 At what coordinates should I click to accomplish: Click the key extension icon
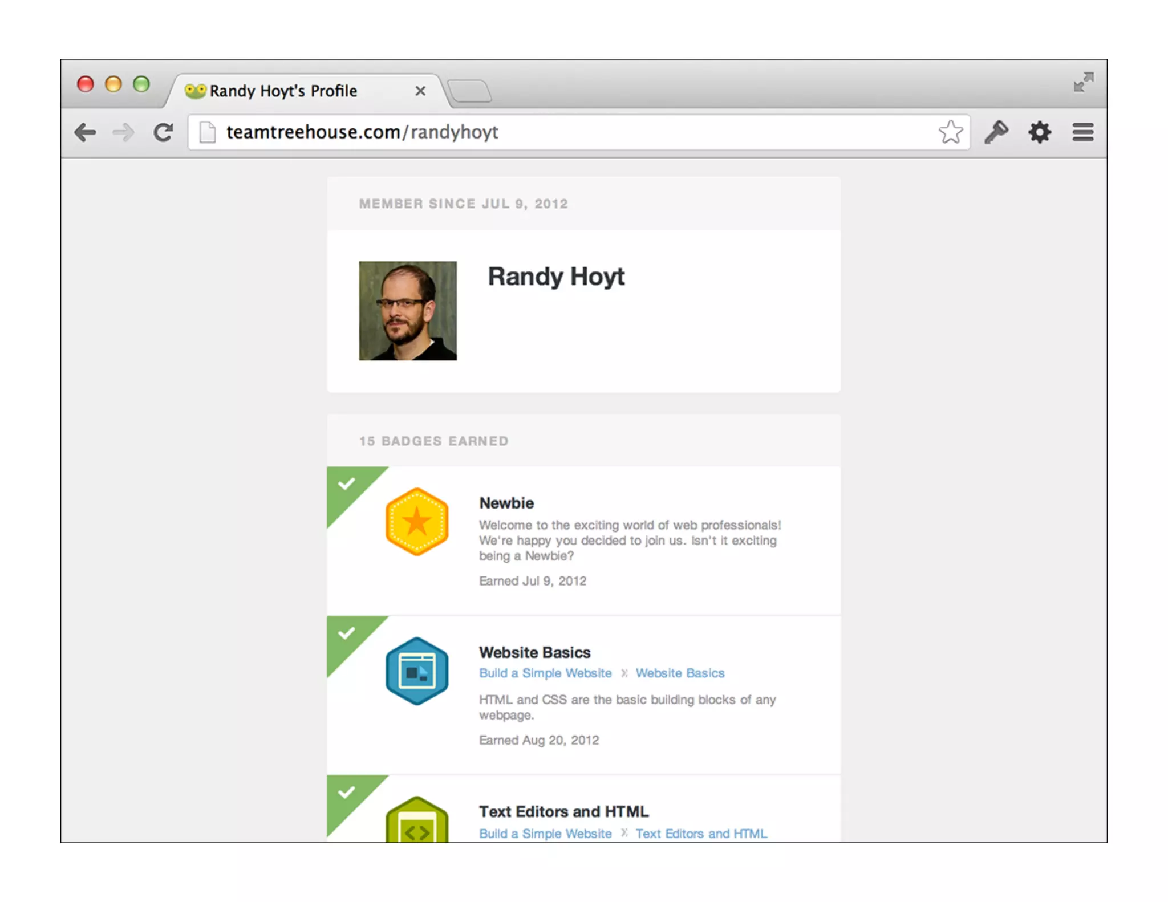[996, 132]
